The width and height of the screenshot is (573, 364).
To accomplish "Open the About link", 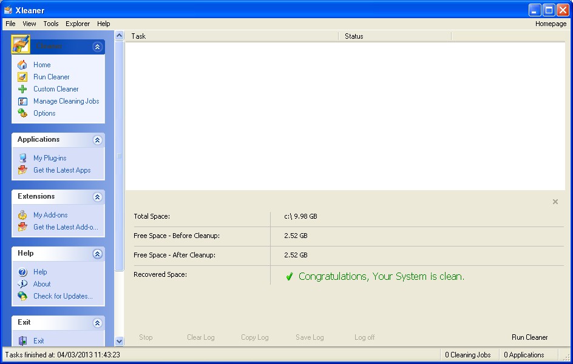I will click(42, 284).
